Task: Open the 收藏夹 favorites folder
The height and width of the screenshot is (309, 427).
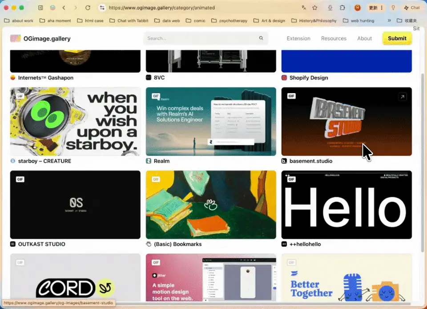Action: (x=407, y=20)
